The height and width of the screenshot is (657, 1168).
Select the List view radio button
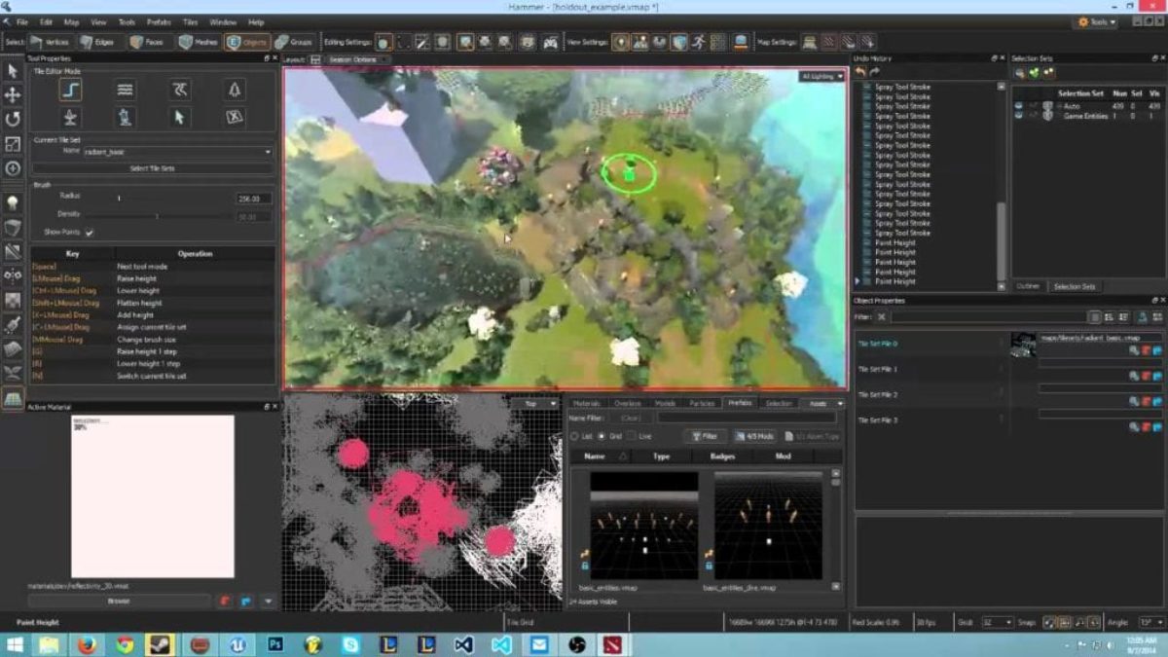[x=574, y=436]
